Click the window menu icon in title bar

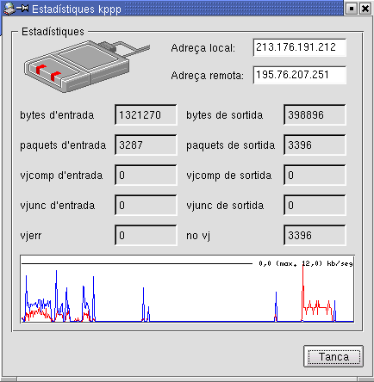pyautogui.click(x=9, y=9)
